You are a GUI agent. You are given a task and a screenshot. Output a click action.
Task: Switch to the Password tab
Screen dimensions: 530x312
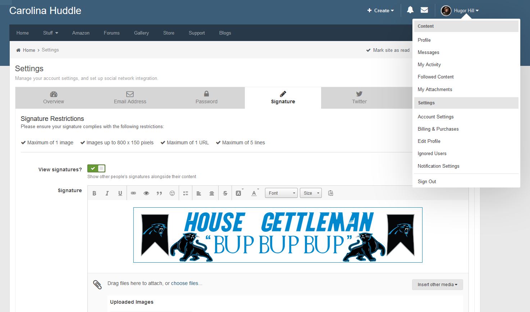(x=206, y=98)
